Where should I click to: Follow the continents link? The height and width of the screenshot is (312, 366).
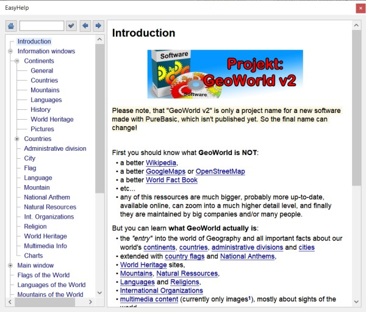159,247
